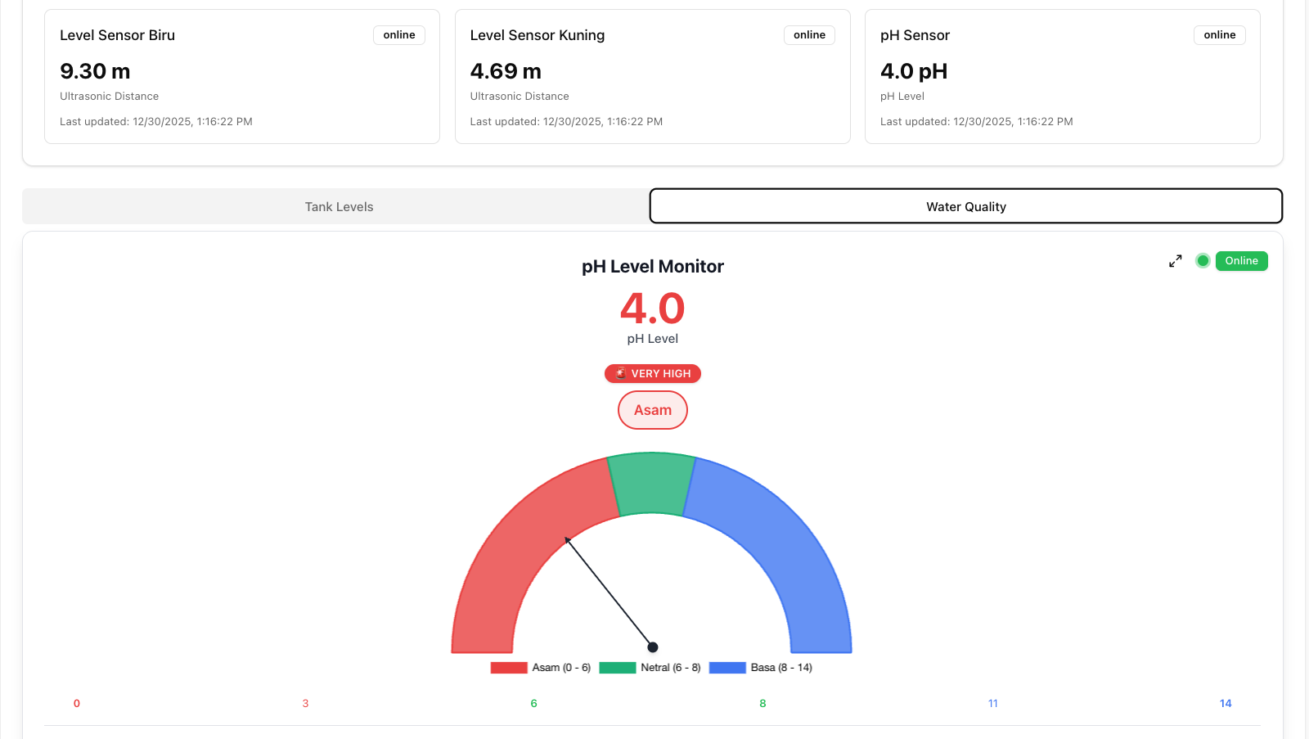
Task: Click the online badge on Level Sensor Biru
Action: click(x=399, y=35)
